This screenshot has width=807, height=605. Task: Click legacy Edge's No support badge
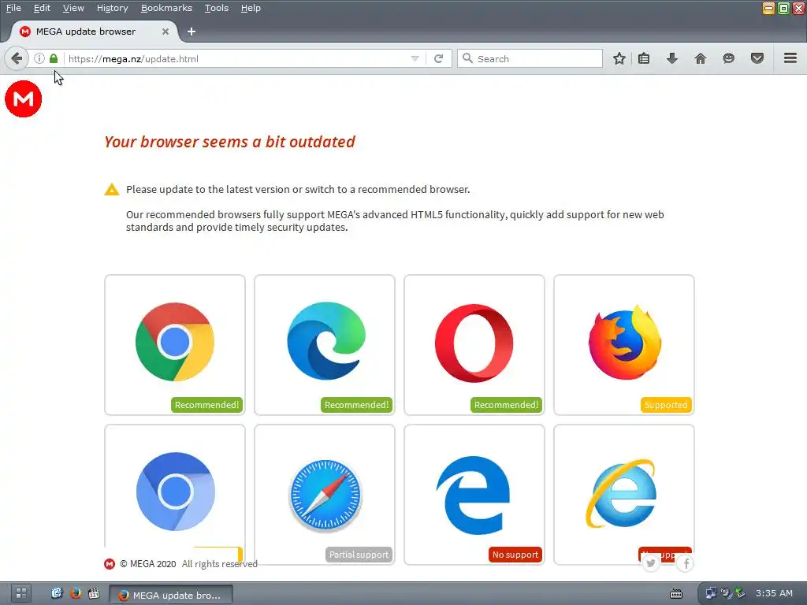[515, 555]
